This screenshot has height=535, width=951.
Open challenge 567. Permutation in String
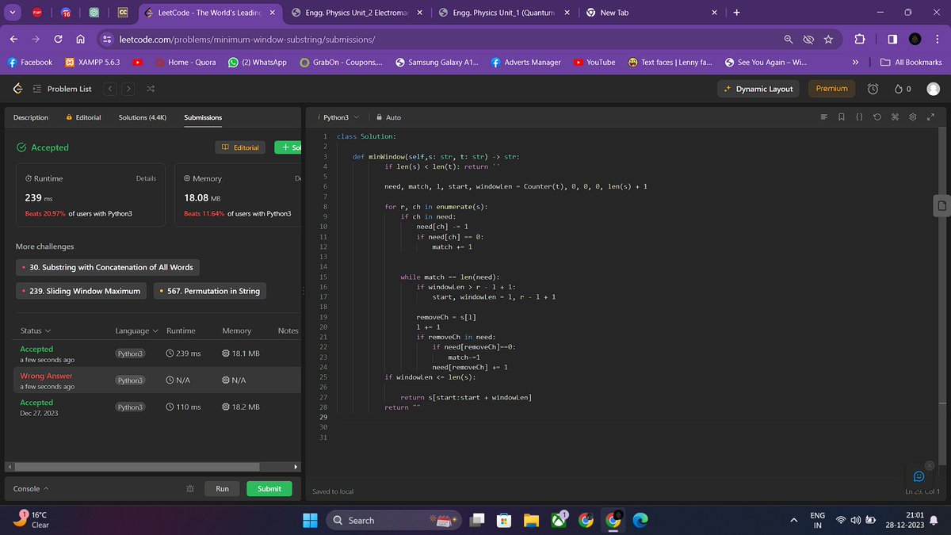click(x=209, y=291)
